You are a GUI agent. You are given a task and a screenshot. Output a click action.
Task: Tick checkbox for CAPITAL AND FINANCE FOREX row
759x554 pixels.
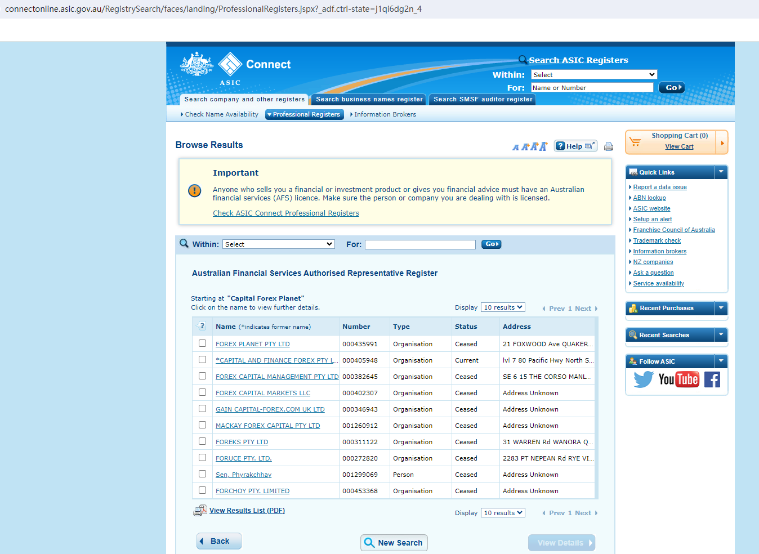click(x=202, y=360)
